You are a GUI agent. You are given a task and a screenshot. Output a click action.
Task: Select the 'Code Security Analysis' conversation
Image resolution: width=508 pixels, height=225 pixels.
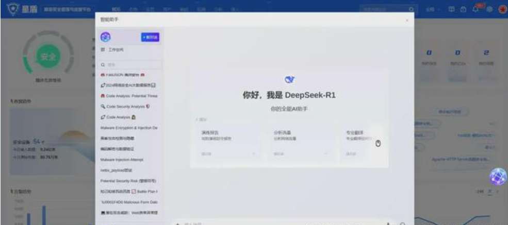point(125,107)
